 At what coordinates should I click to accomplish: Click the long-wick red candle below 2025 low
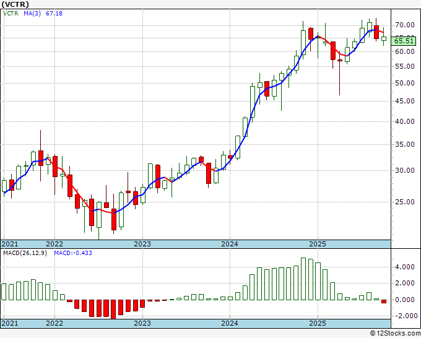[x=340, y=73]
